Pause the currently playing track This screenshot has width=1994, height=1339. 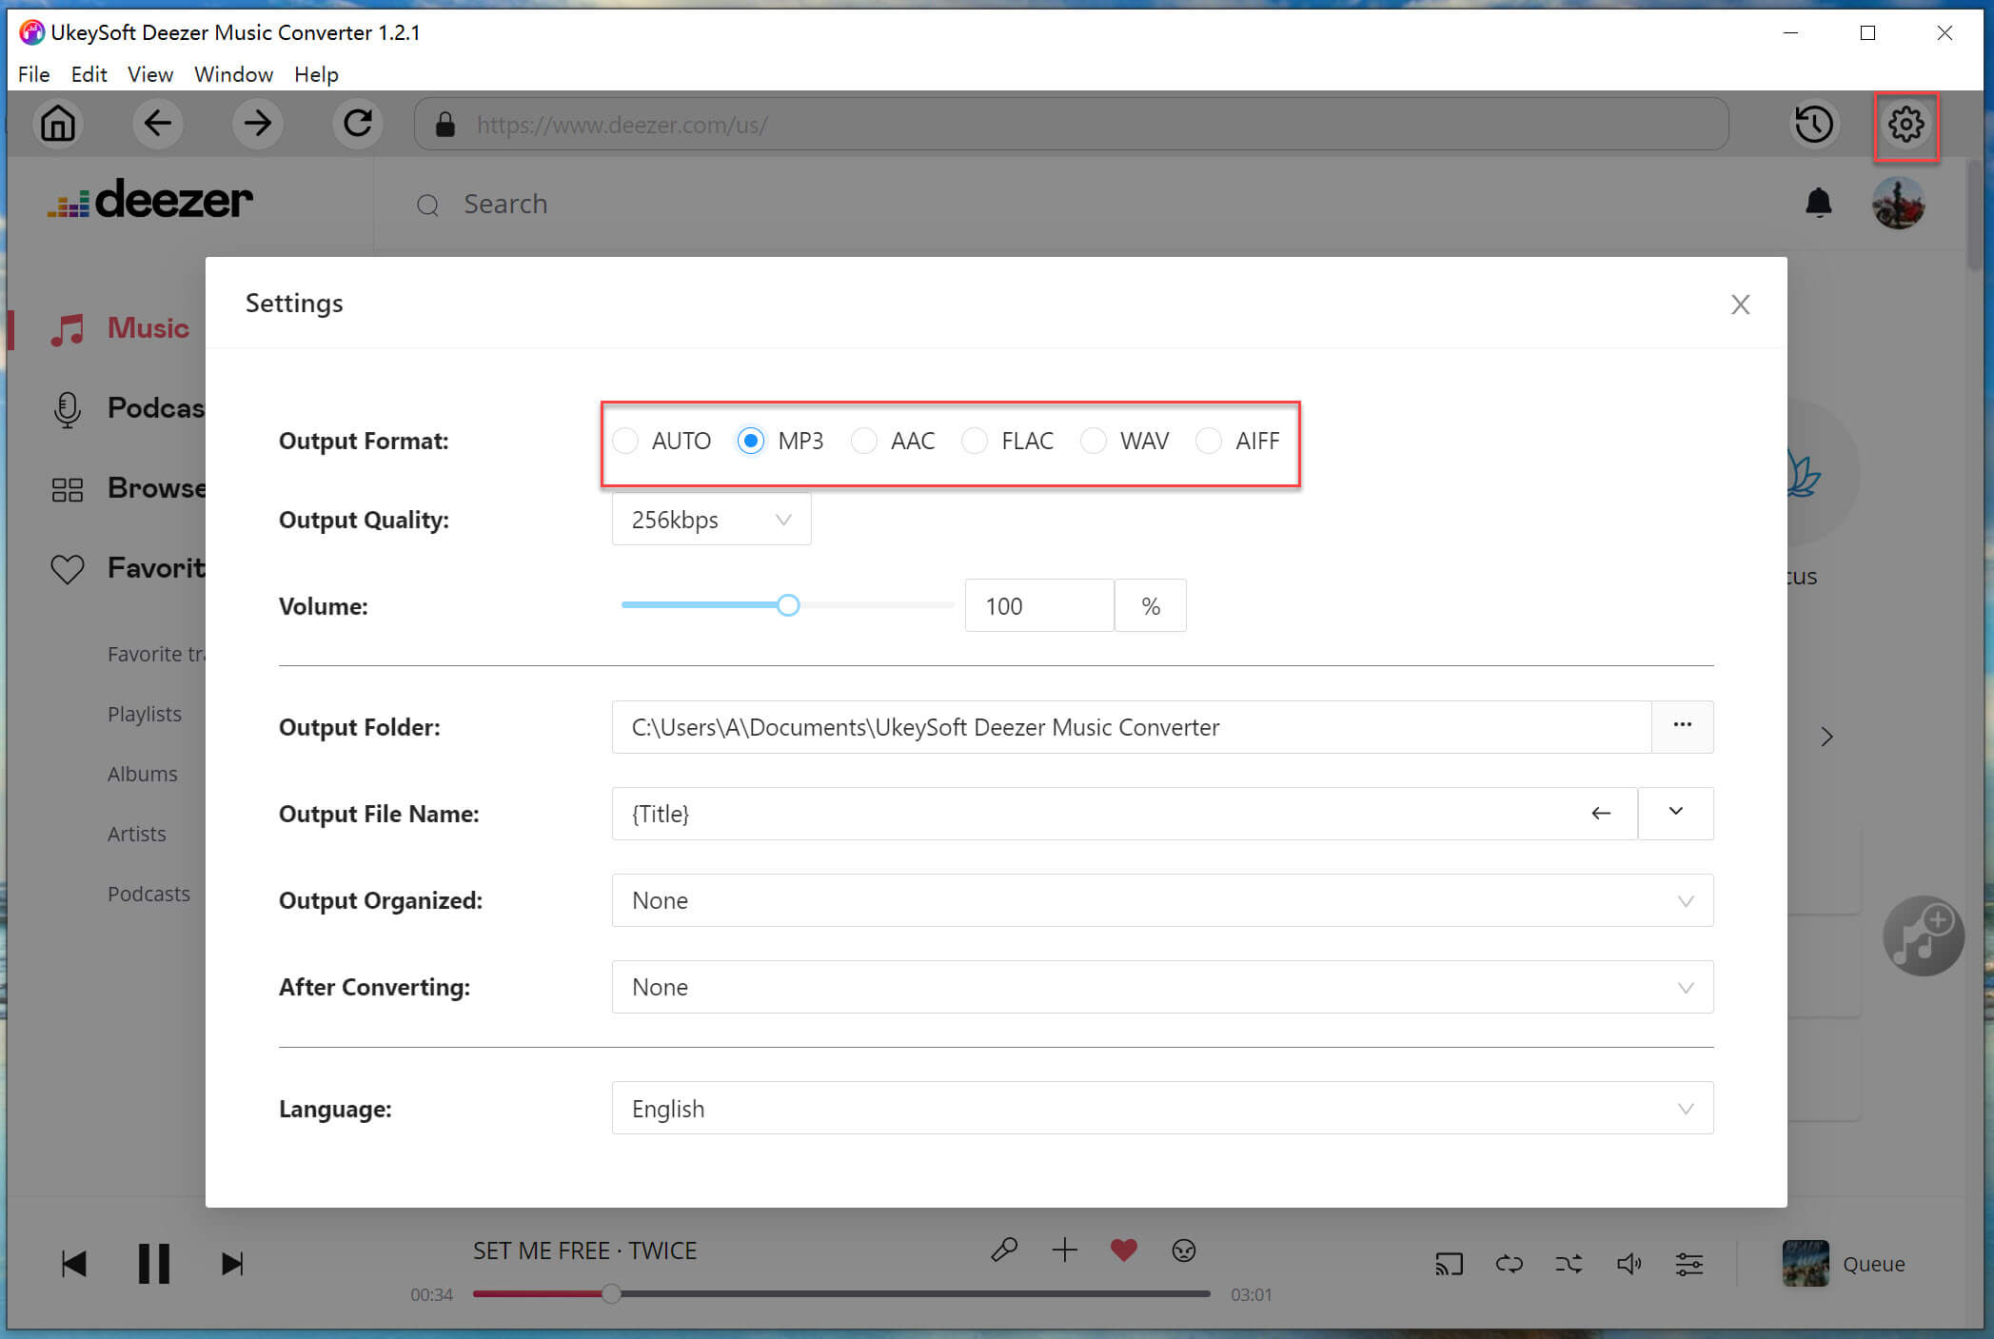coord(152,1263)
